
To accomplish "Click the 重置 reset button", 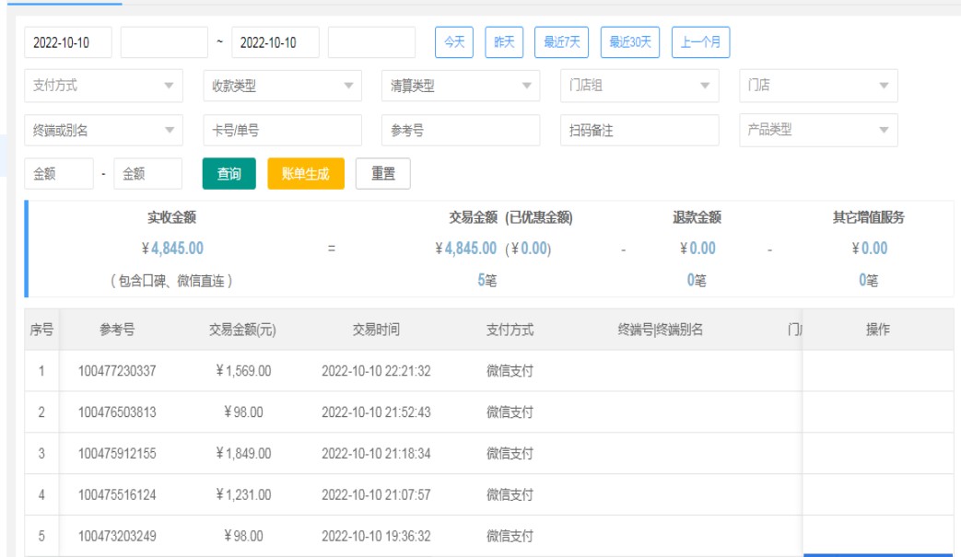I will tap(382, 174).
